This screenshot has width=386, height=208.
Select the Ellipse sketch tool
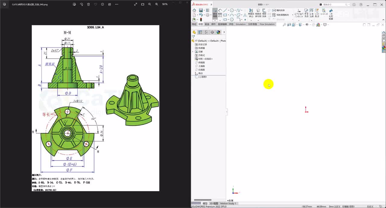(238, 15)
